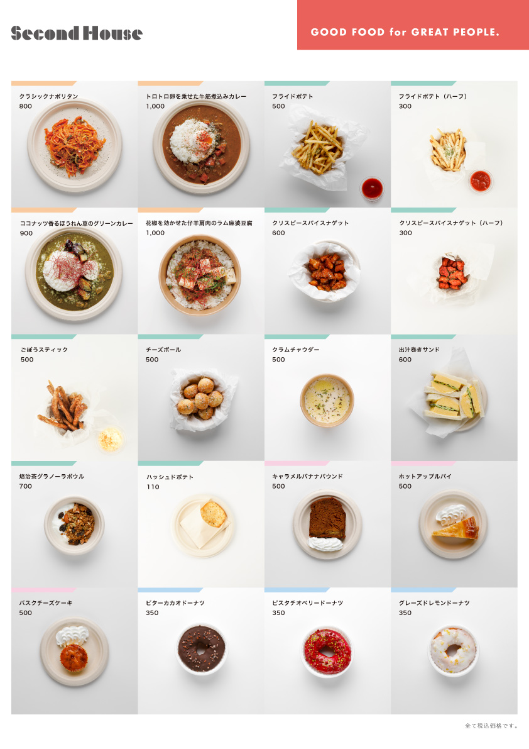Viewport: 529px width, 749px height.
Task: Select the chocolate ビターカカオドーナツ donut
Action: point(201,651)
